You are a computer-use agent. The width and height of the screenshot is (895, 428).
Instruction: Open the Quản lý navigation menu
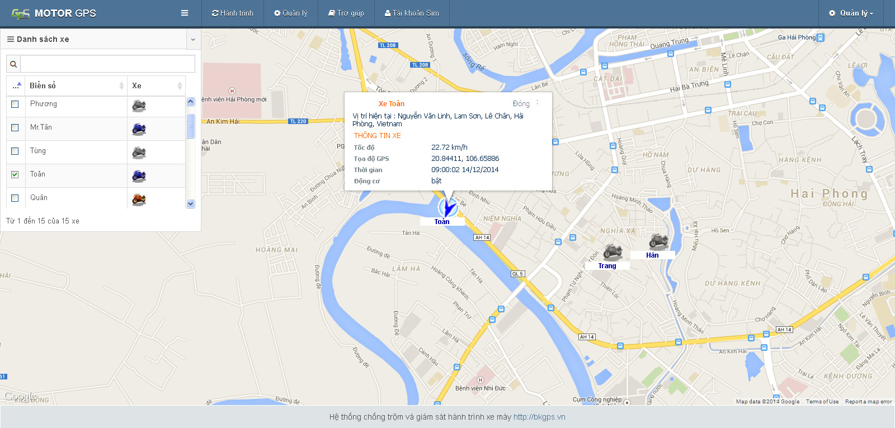(x=290, y=13)
